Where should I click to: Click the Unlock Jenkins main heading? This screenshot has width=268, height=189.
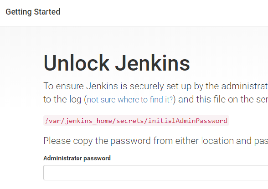[117, 63]
